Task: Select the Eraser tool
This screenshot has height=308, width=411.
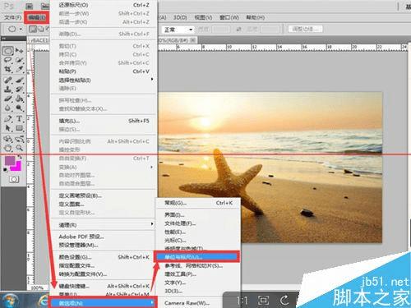Action: 8,99
